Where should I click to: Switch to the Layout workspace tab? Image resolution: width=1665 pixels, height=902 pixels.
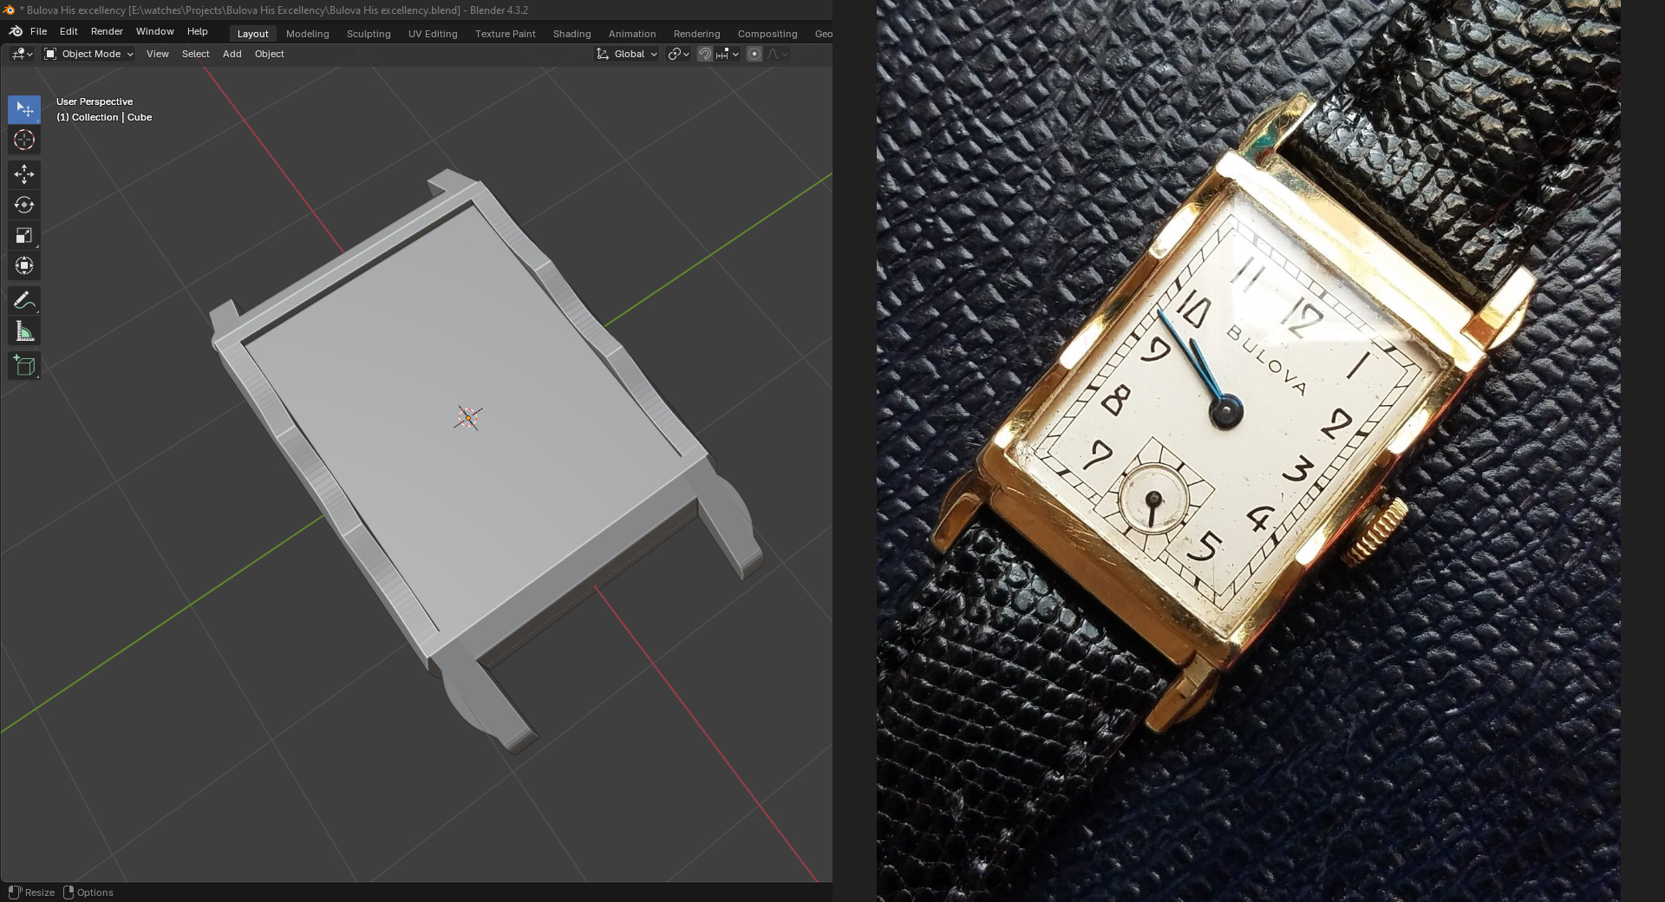253,34
